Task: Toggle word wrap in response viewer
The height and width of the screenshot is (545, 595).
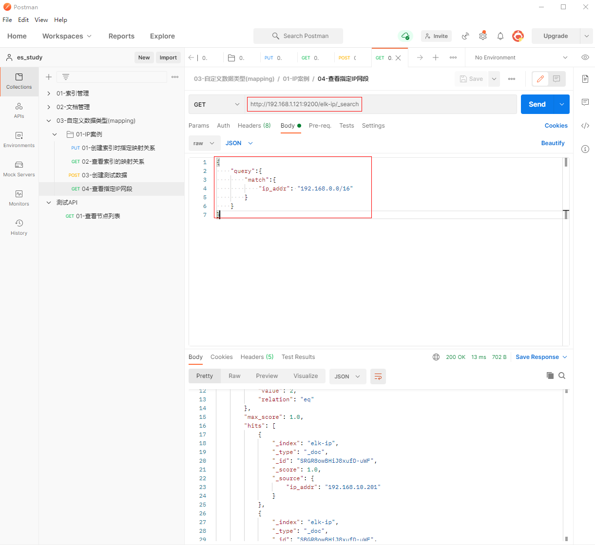Action: coord(378,376)
